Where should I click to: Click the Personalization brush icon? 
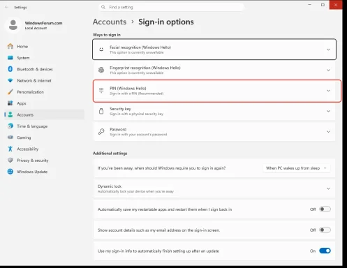pos(10,92)
